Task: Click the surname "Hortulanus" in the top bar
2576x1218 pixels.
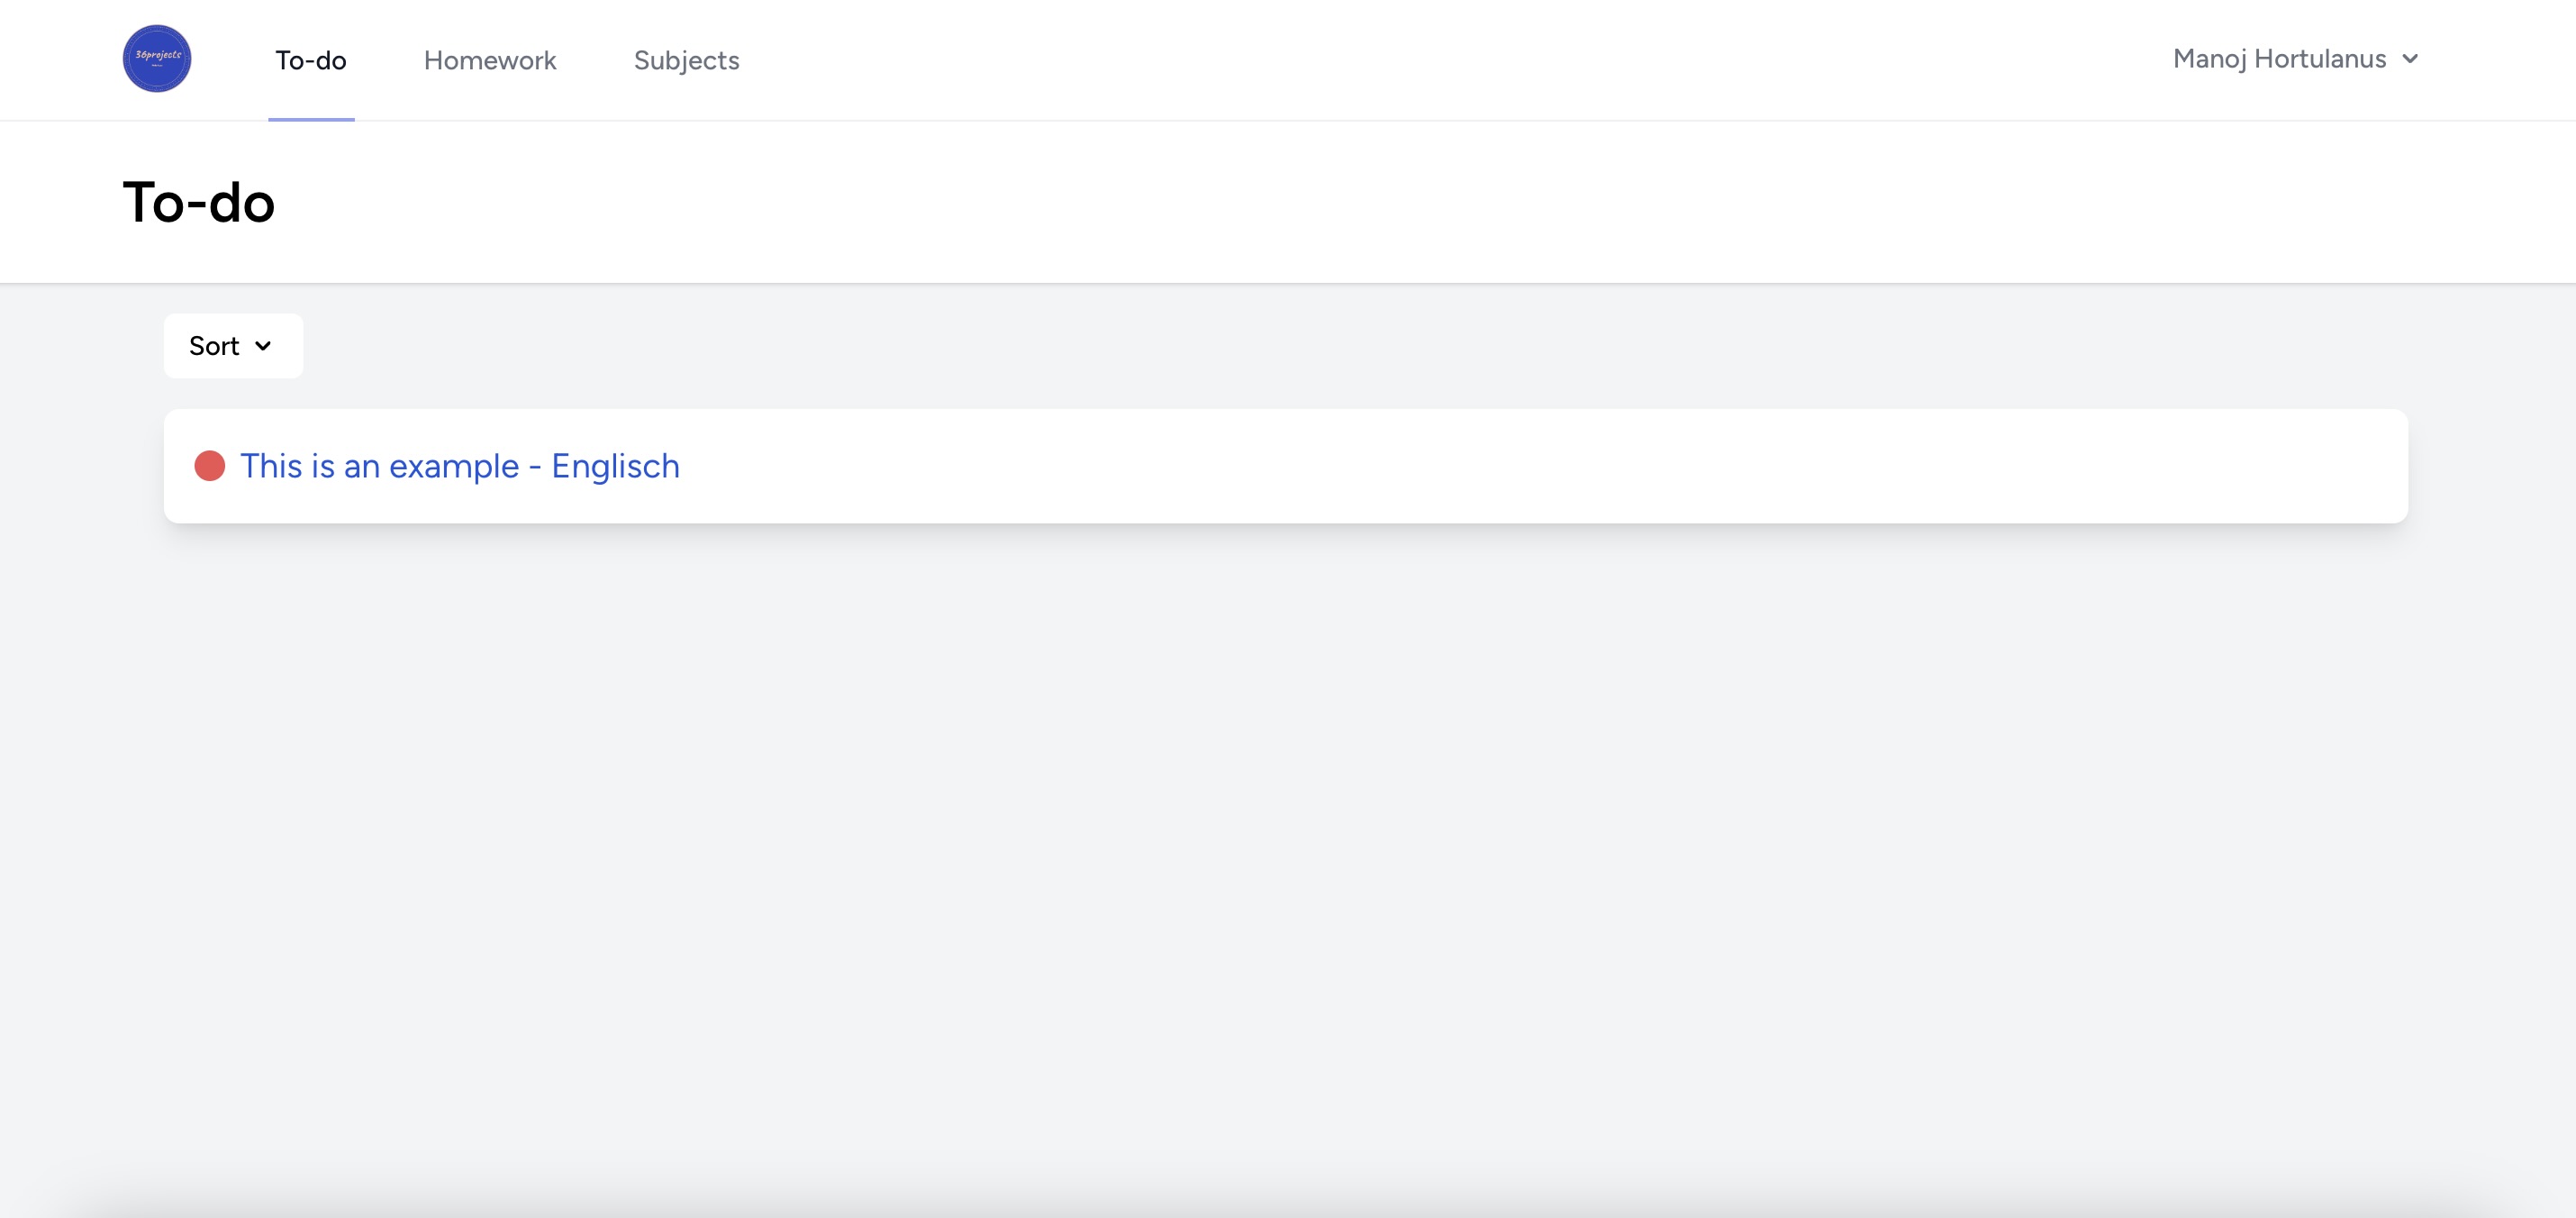Action: click(x=2320, y=59)
